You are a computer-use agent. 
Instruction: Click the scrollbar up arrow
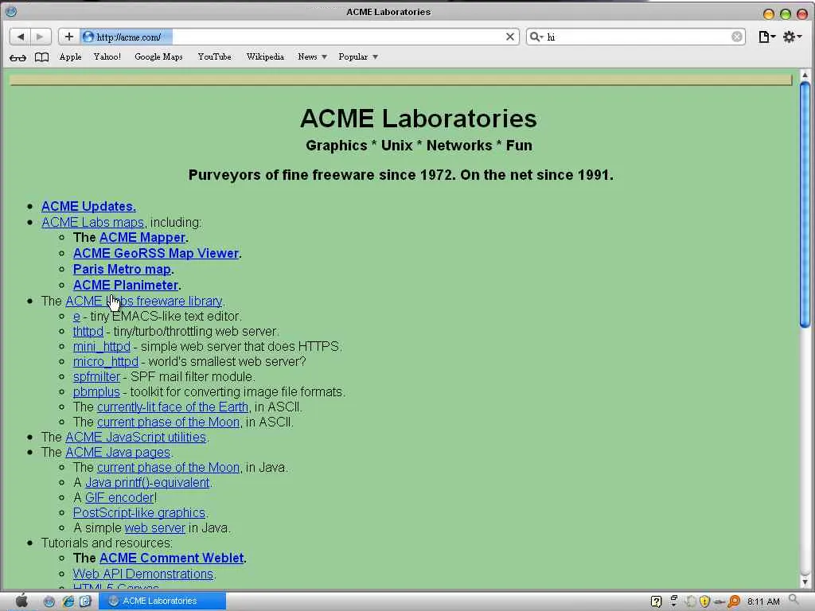coord(805,76)
